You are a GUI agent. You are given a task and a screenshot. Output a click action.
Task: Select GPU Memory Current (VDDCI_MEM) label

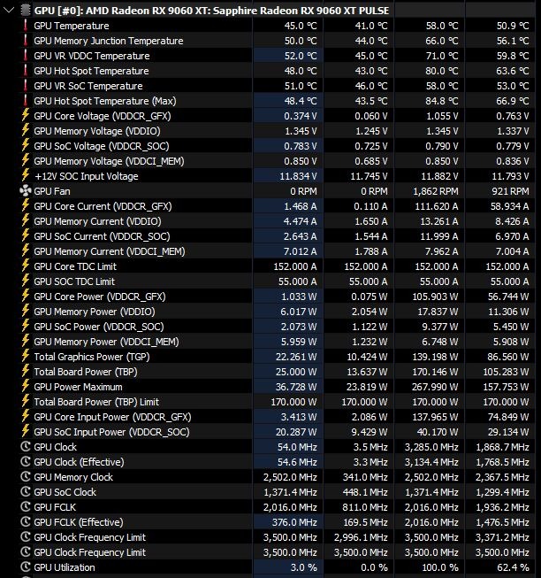tap(110, 251)
